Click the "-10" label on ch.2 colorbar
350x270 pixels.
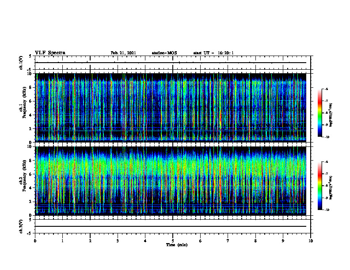click(327, 210)
